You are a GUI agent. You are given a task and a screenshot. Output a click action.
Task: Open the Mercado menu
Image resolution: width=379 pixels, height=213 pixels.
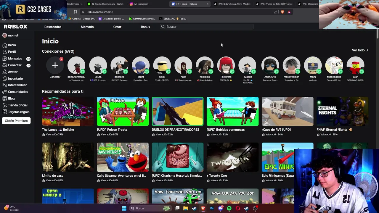[87, 27]
